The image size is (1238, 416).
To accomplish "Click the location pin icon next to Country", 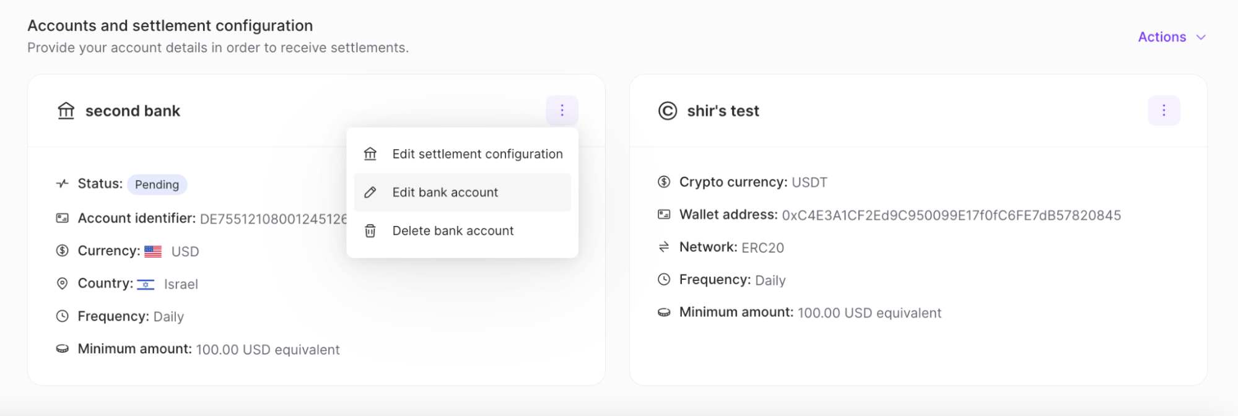I will (62, 284).
